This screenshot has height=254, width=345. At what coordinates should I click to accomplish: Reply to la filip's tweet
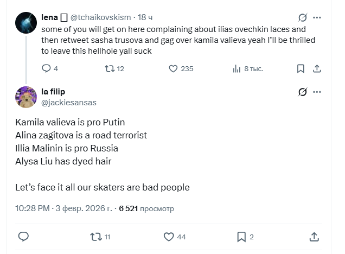23,237
